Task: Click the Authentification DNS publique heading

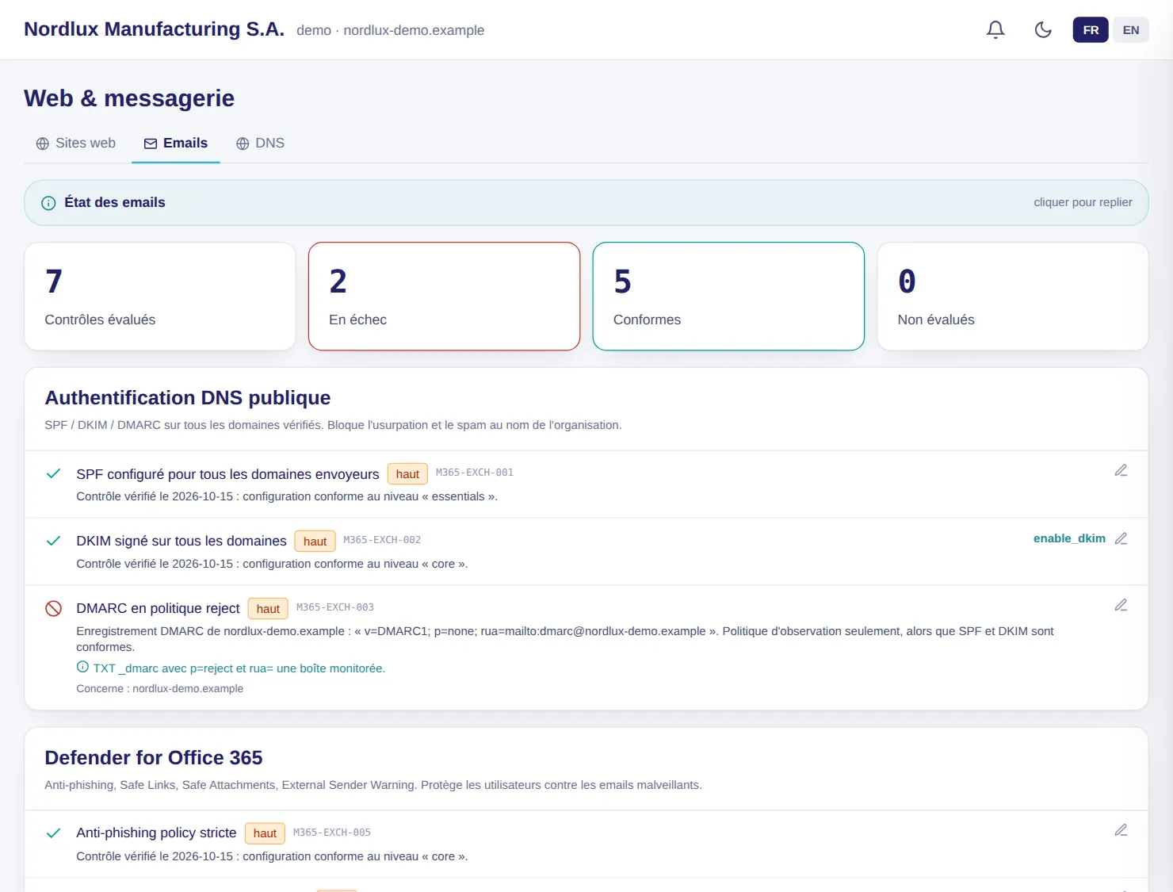Action: click(188, 398)
